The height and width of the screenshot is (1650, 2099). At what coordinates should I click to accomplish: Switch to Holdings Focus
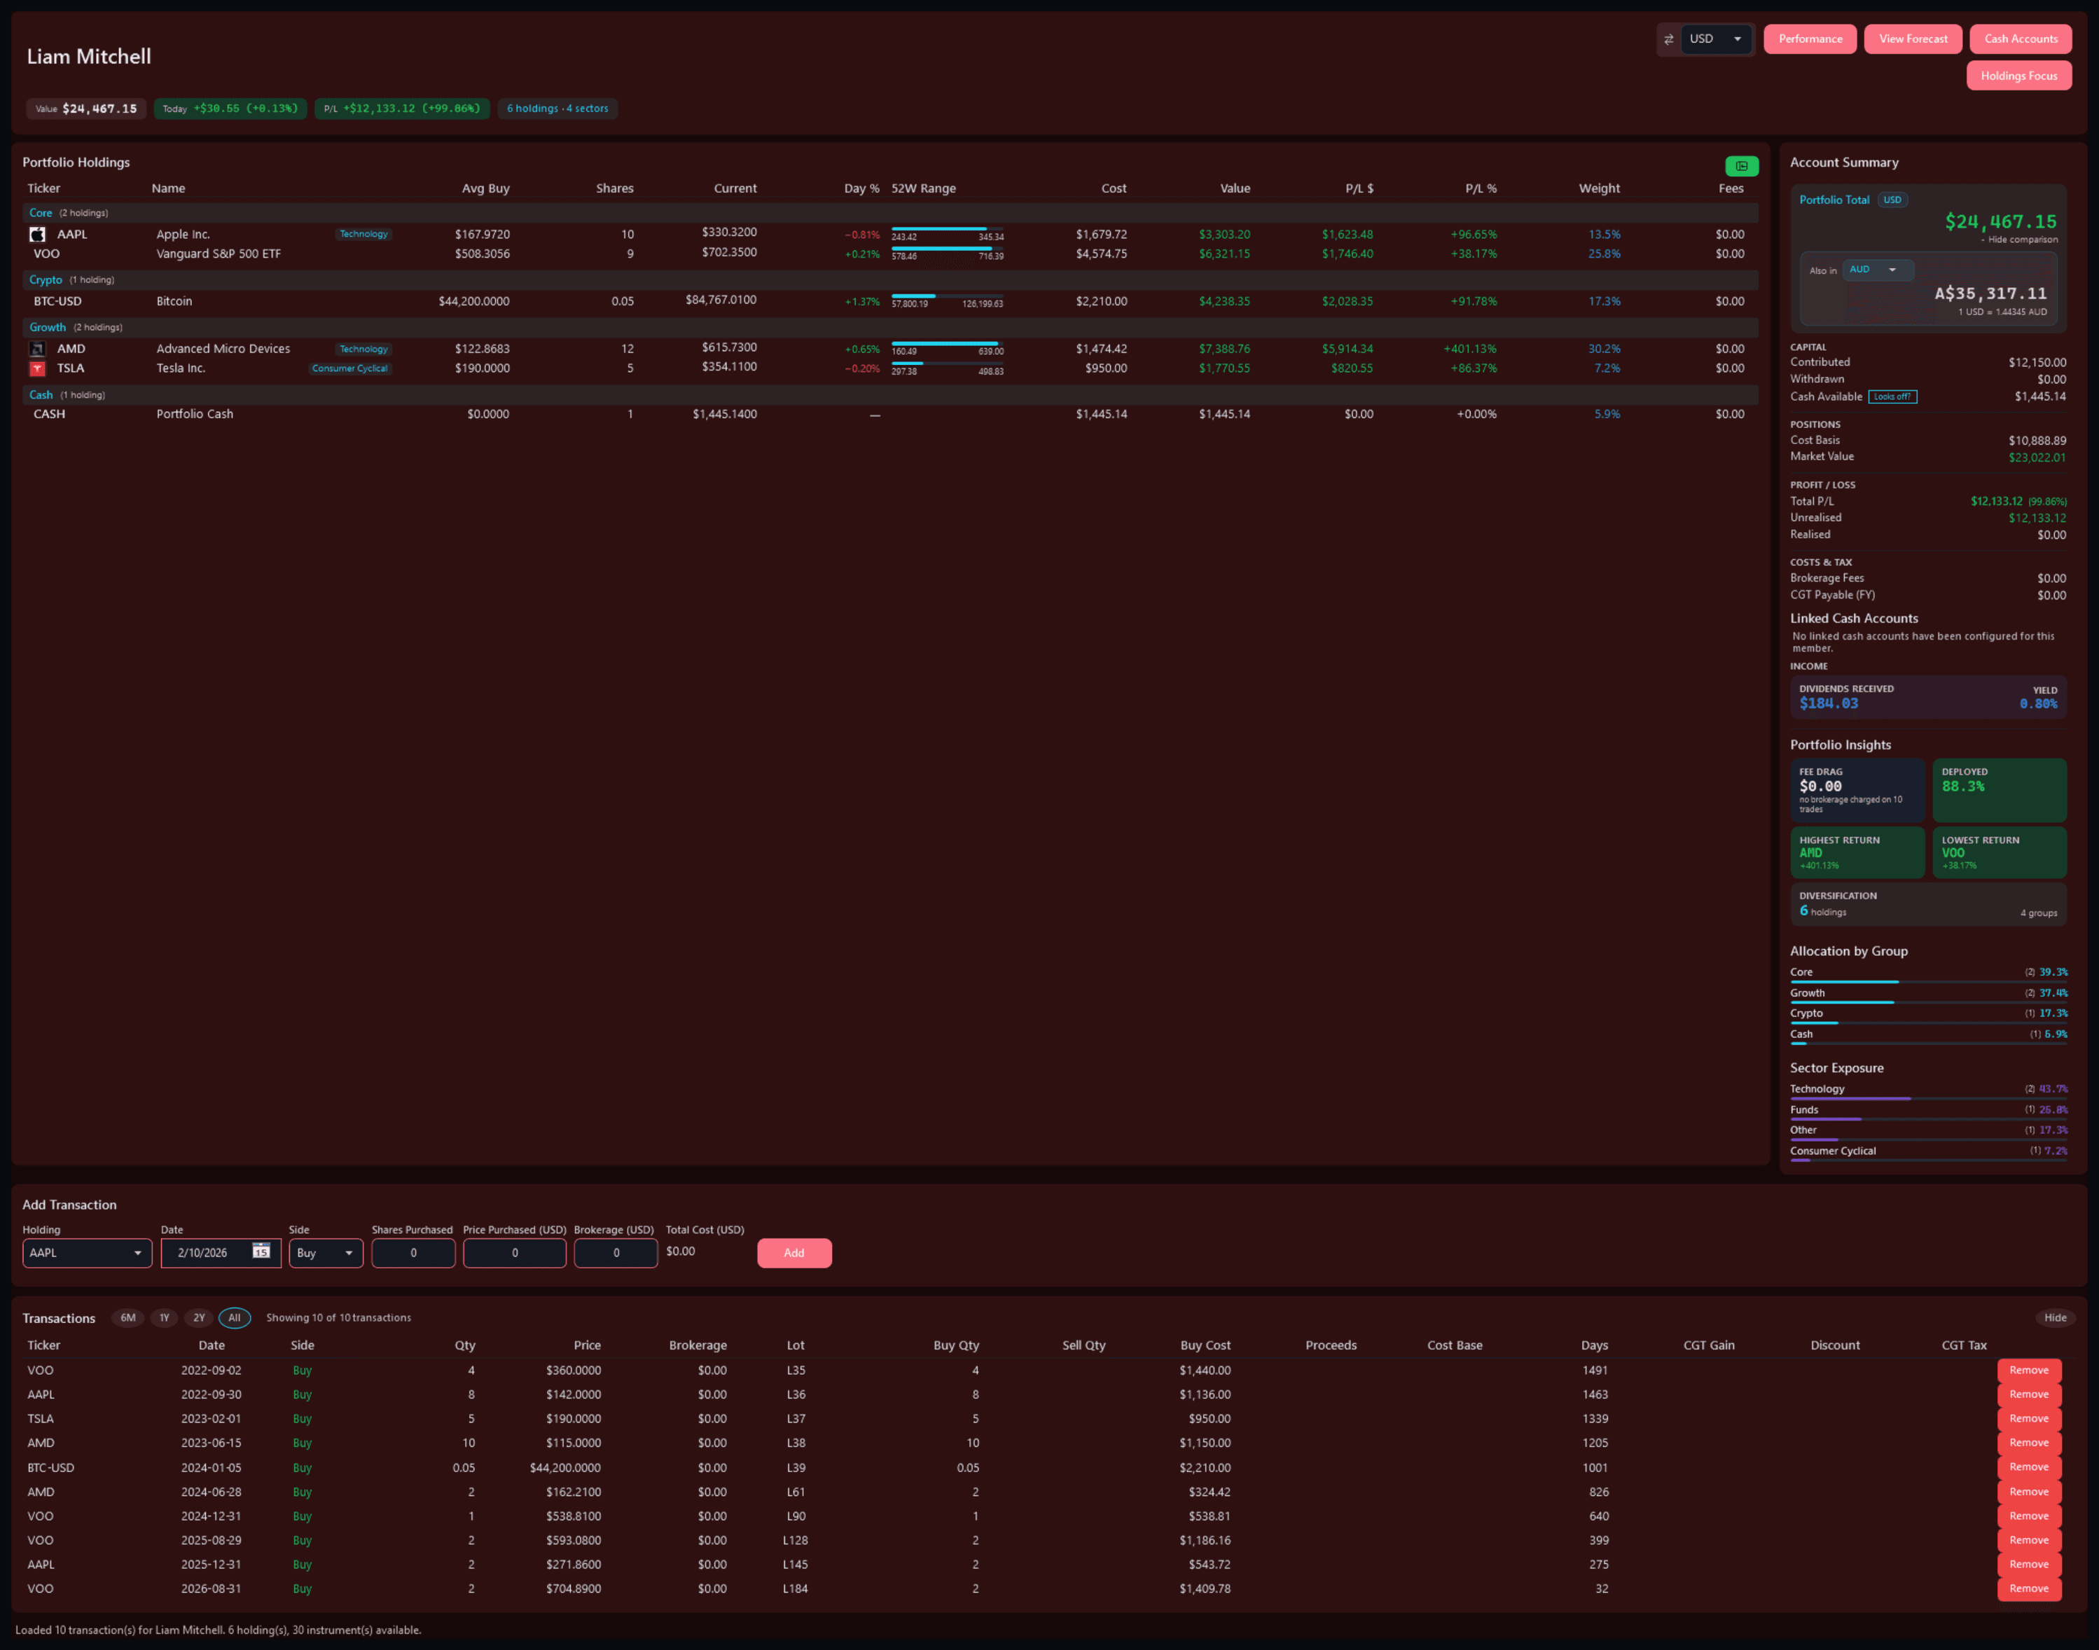(x=2019, y=76)
